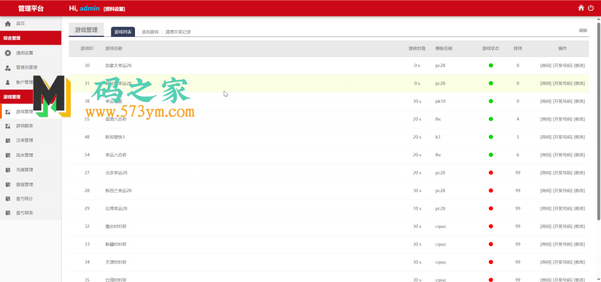
Task: Click the icon beside 游戏赔率
Action: (x=8, y=126)
